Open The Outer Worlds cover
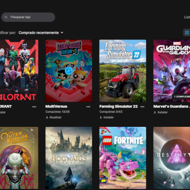The width and height of the screenshot is (190, 190). 19,158
